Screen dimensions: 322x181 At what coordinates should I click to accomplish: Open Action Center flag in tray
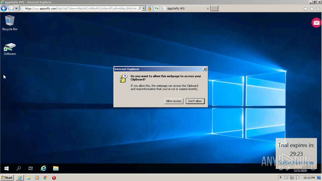pos(298,178)
